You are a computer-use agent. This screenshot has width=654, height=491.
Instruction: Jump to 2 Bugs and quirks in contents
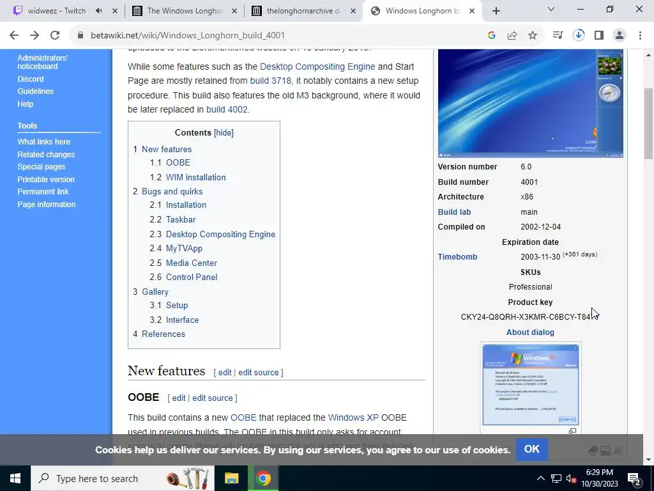click(168, 192)
